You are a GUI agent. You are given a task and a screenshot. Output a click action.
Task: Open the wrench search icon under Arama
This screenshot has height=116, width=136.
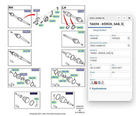92,83
